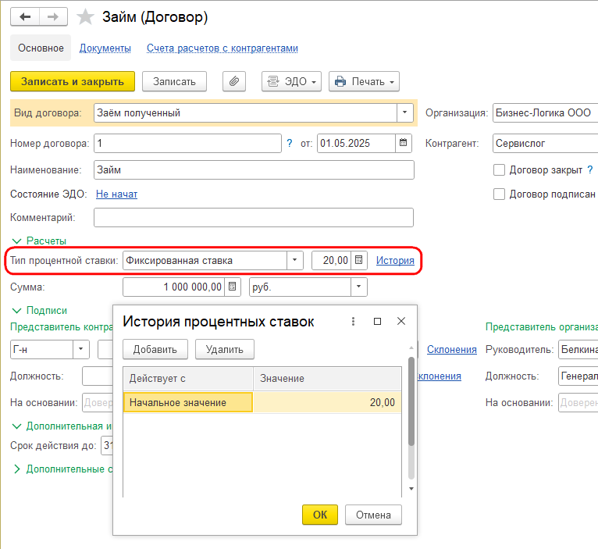Open the three-dot menu in История процентных ставок
Image resolution: width=598 pixels, height=549 pixels.
(x=353, y=321)
